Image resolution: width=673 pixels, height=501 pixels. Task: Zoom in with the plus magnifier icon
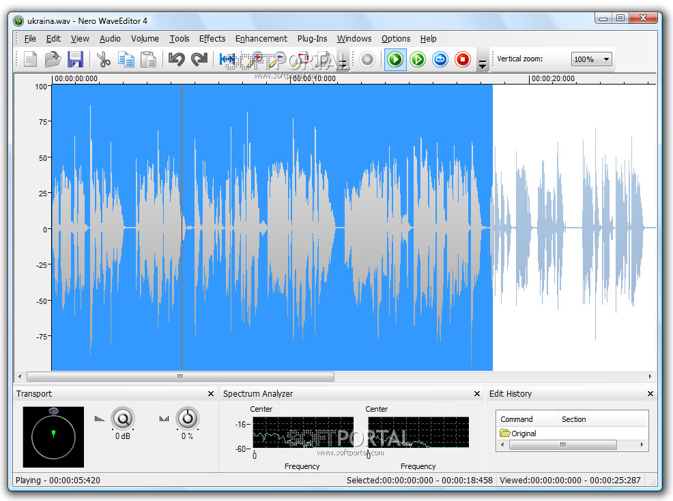(254, 59)
